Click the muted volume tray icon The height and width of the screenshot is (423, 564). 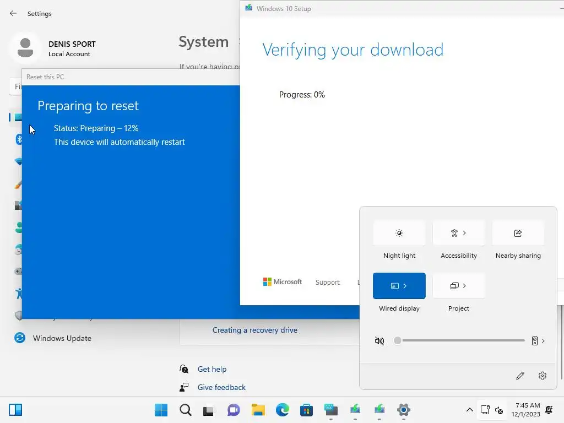click(499, 410)
